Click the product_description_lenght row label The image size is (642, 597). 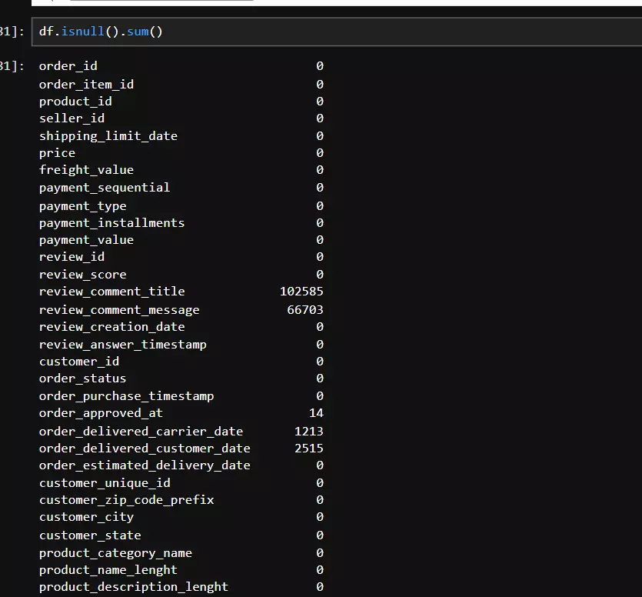click(134, 587)
